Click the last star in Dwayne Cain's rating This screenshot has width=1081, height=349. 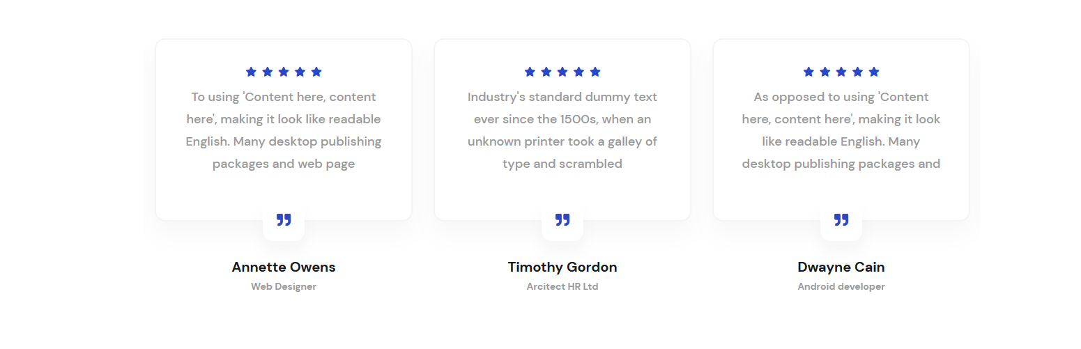874,72
